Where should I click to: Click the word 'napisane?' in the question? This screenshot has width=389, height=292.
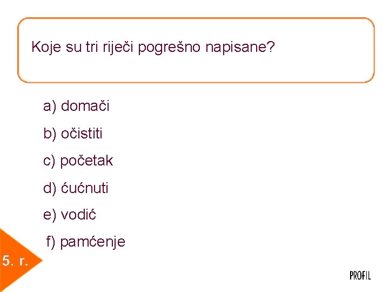(x=240, y=48)
